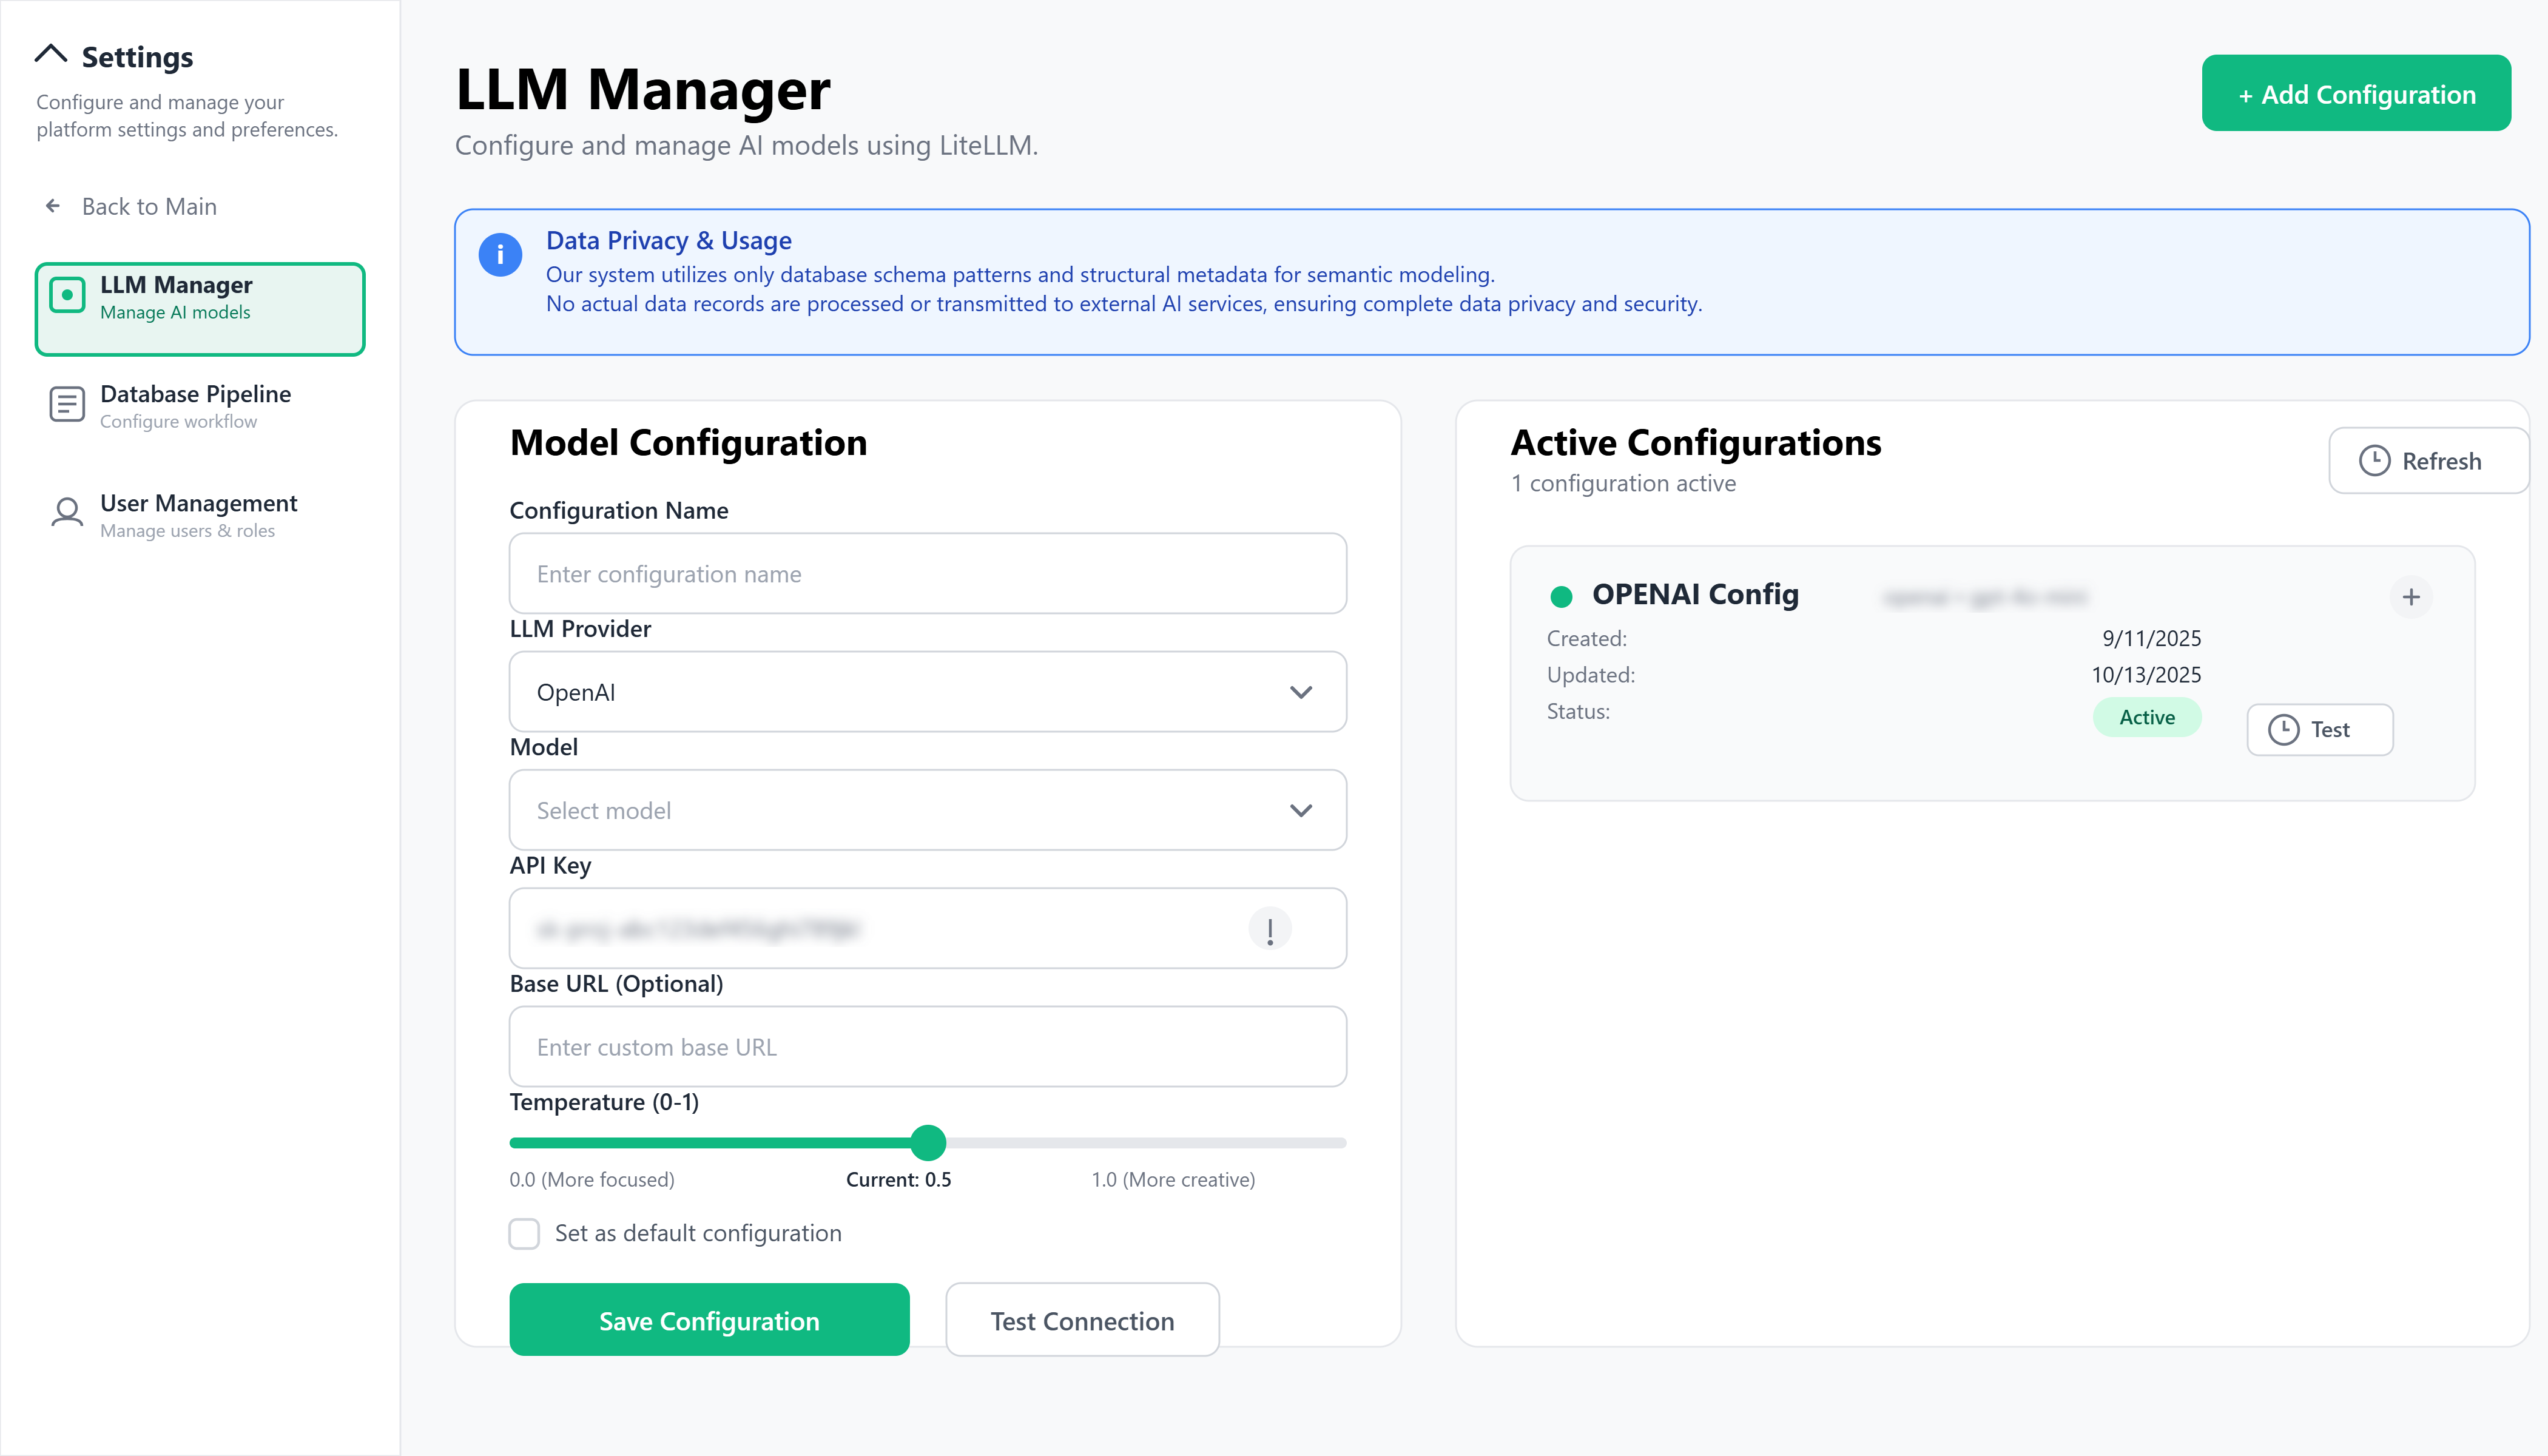Focus the Configuration Name input field
This screenshot has width=2548, height=1456.
928,573
